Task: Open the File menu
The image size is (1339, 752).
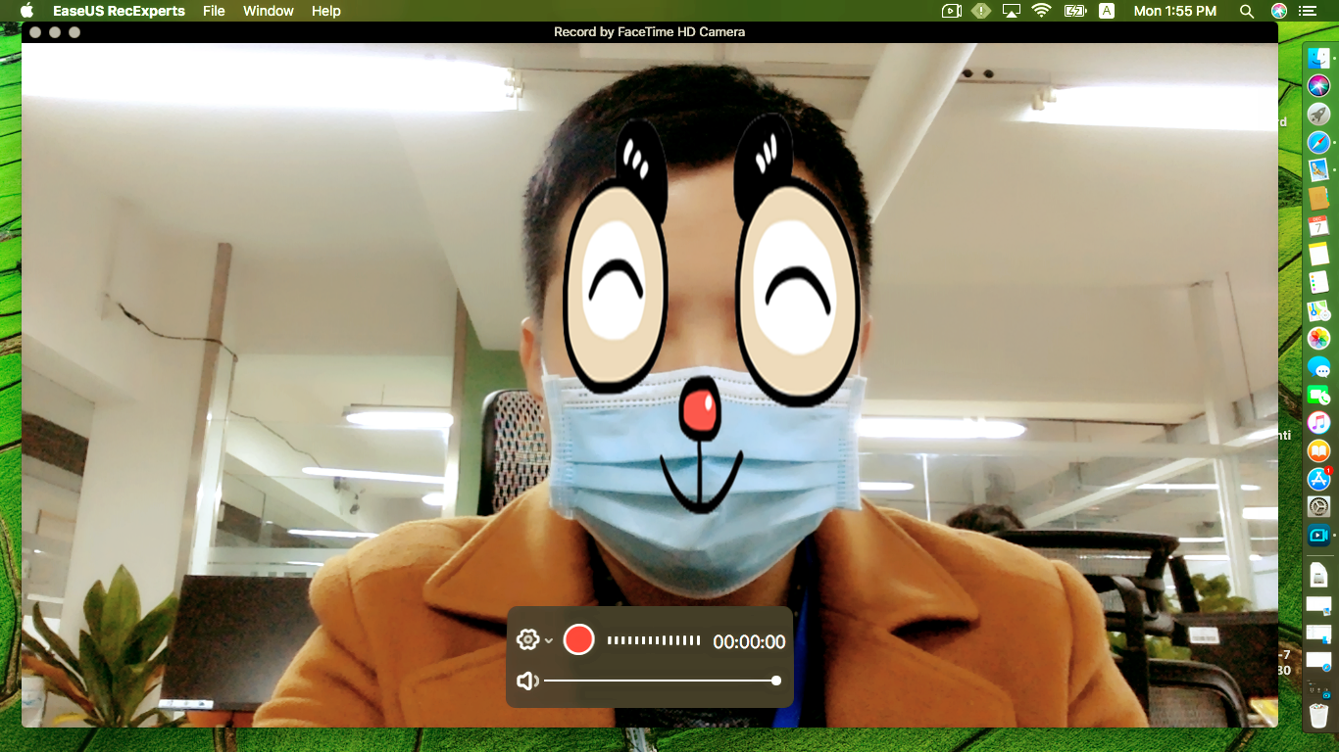Action: pos(214,11)
